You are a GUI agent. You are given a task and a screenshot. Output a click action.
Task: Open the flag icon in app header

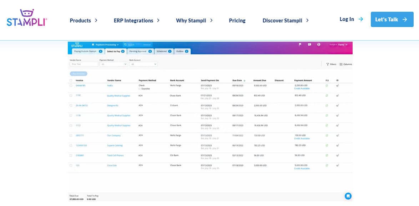click(x=300, y=44)
